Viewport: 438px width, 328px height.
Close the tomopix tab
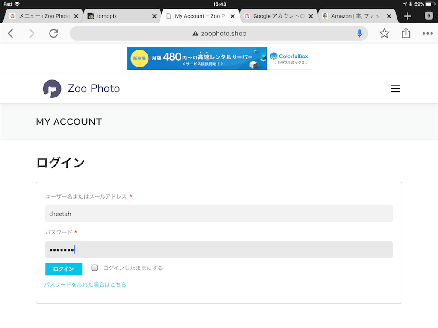(154, 16)
